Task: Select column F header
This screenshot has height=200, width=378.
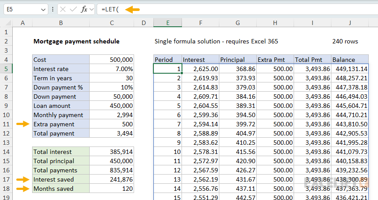Action: click(200, 23)
